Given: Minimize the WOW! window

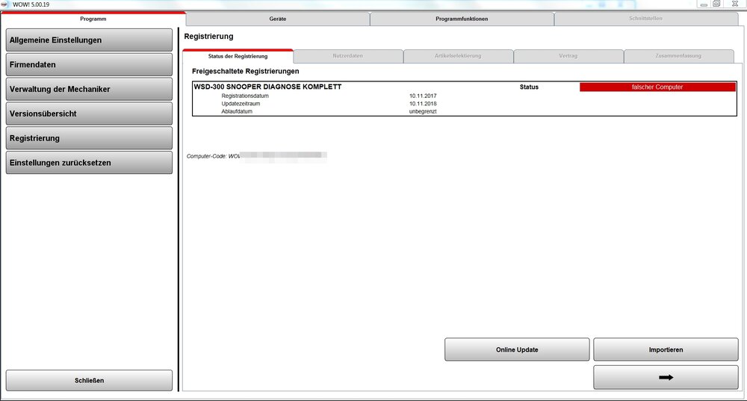Looking at the screenshot, I should (704, 4).
